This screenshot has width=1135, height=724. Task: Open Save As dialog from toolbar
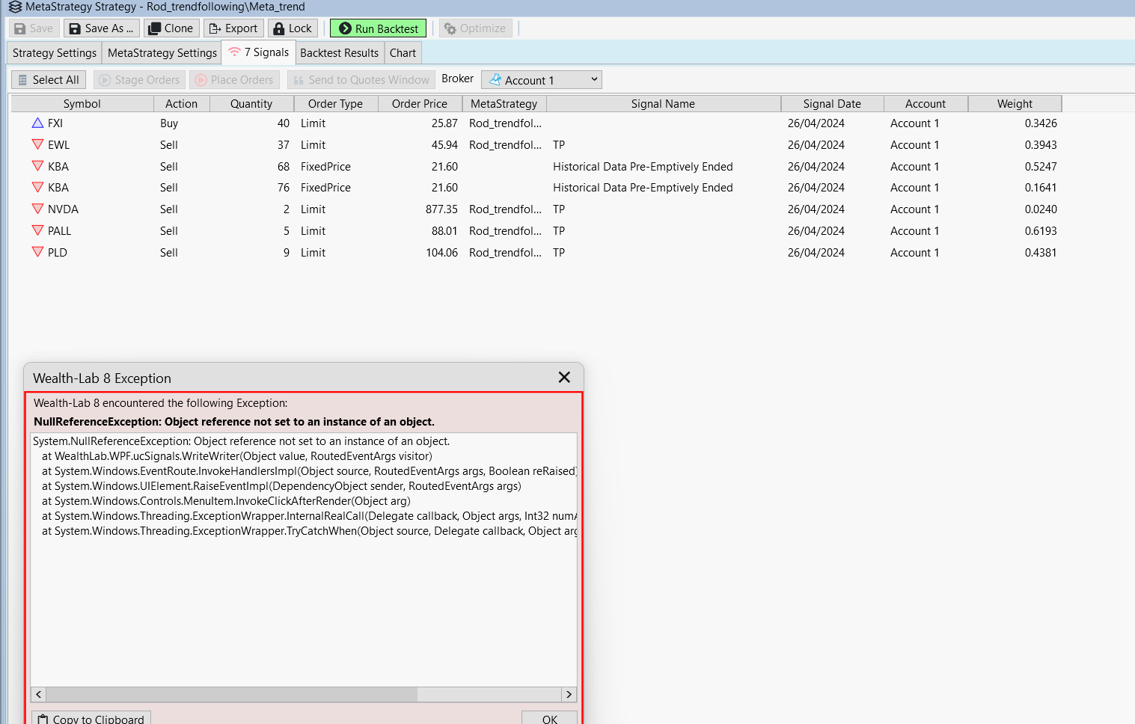[102, 28]
